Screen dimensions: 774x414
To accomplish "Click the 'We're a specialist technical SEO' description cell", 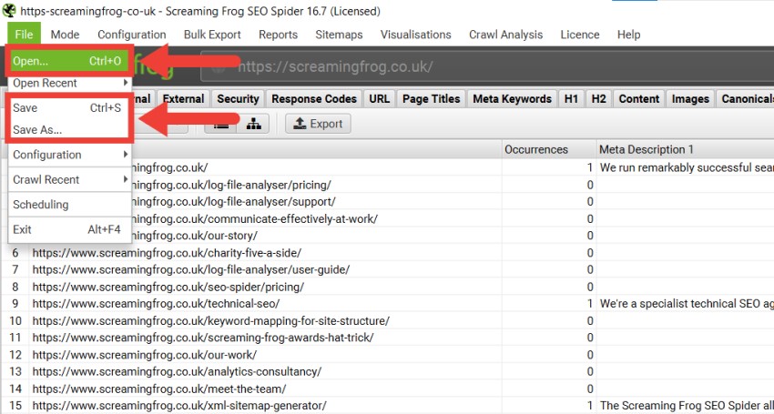I will pyautogui.click(x=685, y=304).
